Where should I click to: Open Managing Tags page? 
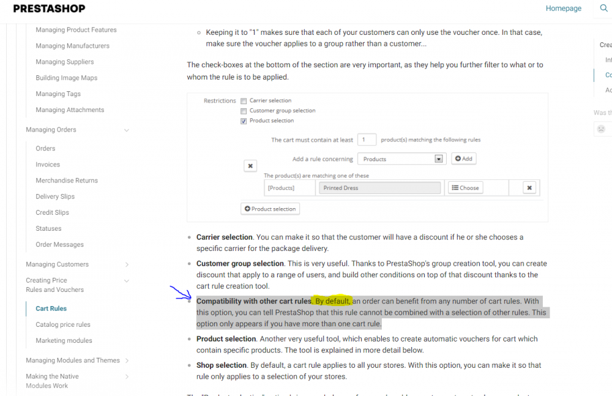[58, 94]
